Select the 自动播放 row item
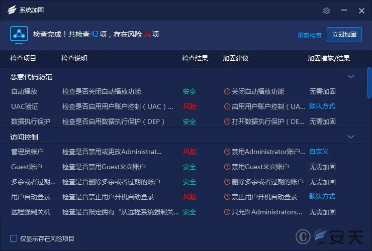This screenshot has height=251, width=372. [24, 91]
